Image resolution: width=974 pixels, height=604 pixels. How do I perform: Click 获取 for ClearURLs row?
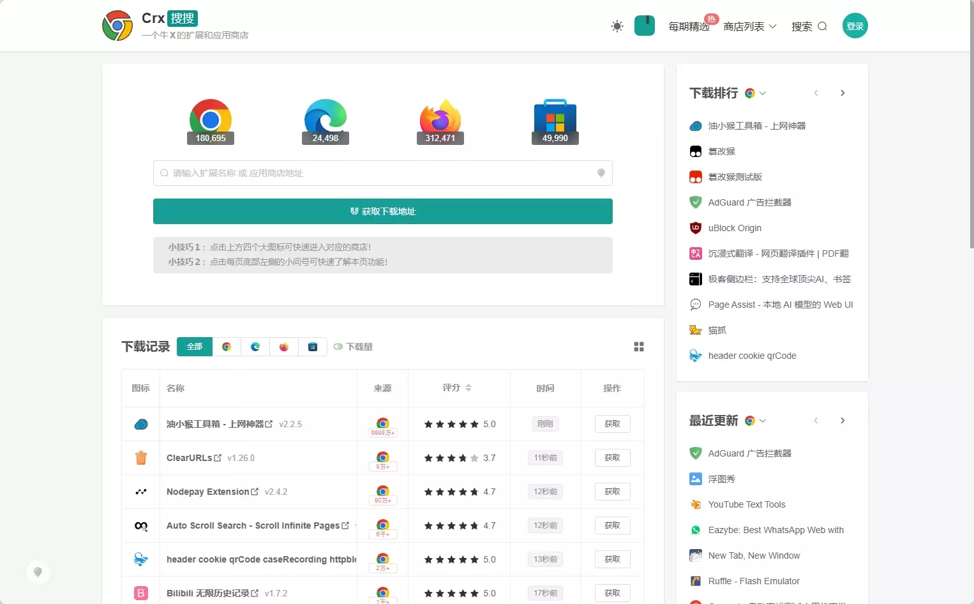[x=612, y=458]
